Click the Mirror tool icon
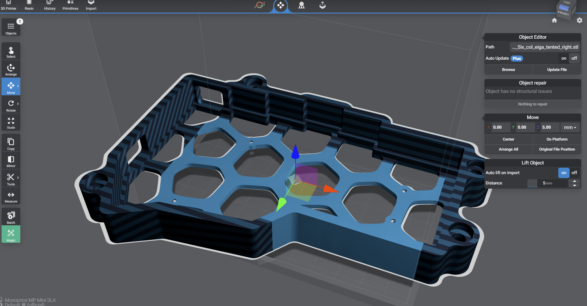Image resolution: width=587 pixels, height=306 pixels. tap(11, 161)
